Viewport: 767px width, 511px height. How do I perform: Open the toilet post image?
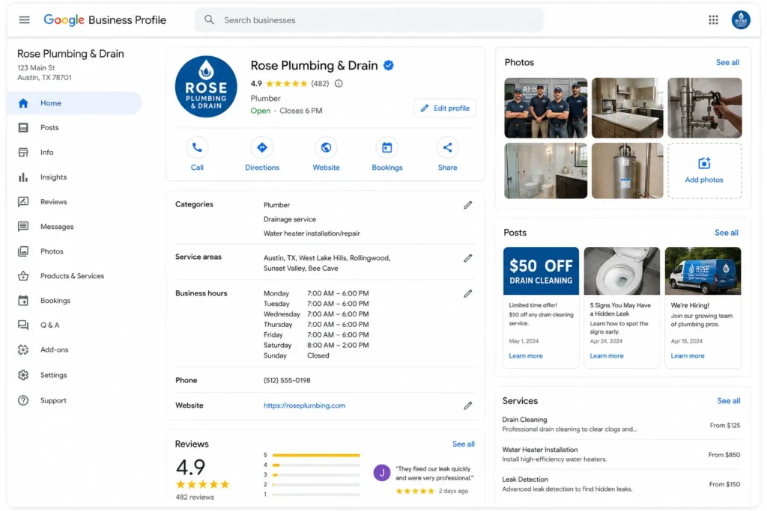coord(622,271)
